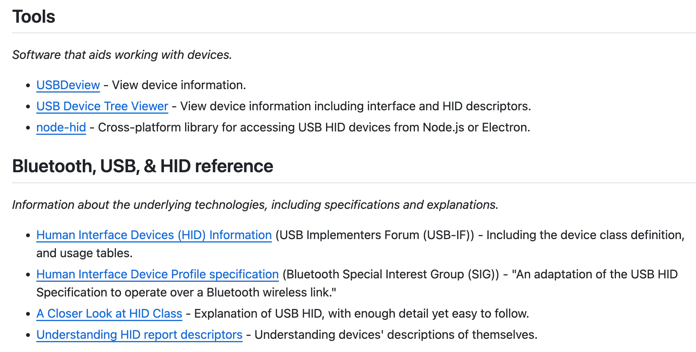Viewport: 696px width, 352px height.
Task: Click the Tools heading
Action: tap(34, 17)
